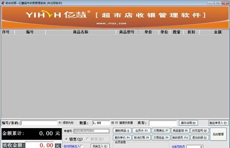Viewport: 230px width, 148px height.
Task: Click the 编号/条码 barcode input field
Action: tap(39, 123)
